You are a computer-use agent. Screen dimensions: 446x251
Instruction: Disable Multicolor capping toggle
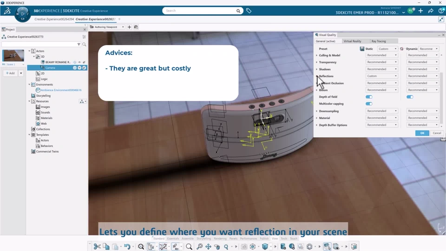[x=369, y=104]
